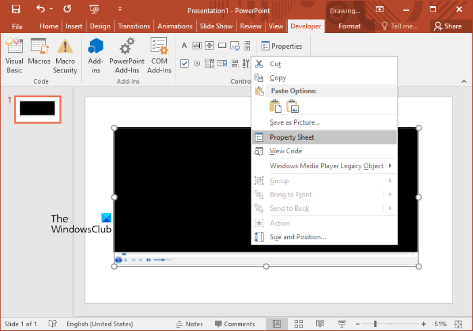Viewport: 473px width, 331px height.
Task: Toggle the Notes pane in status bar
Action: point(189,324)
